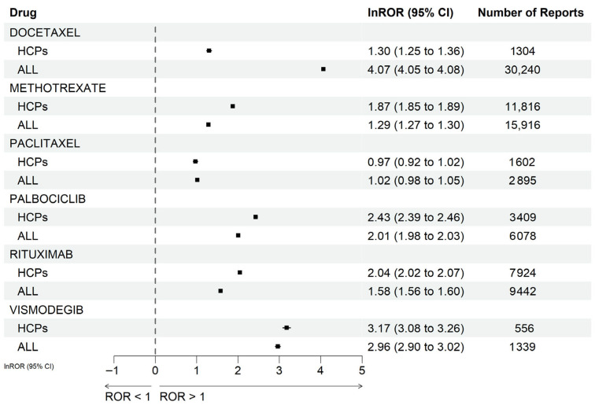The height and width of the screenshot is (405, 595).
Task: Select the value 3.17 (3.08 to 3.26)
Action: [416, 329]
